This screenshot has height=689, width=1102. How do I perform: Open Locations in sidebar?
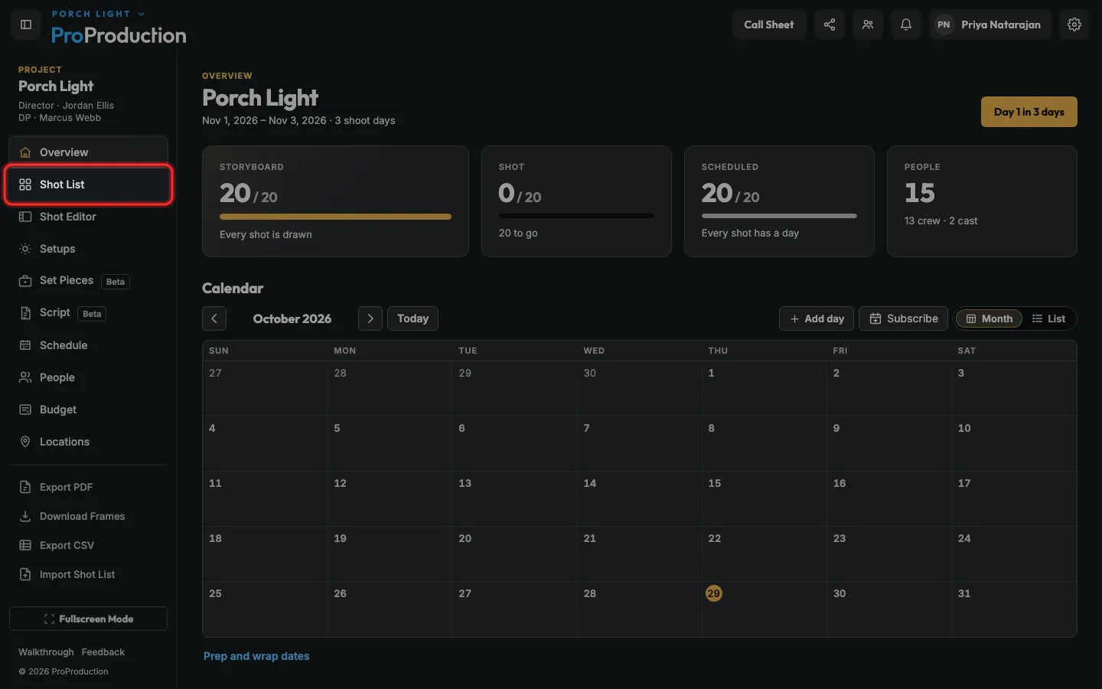pos(89,442)
